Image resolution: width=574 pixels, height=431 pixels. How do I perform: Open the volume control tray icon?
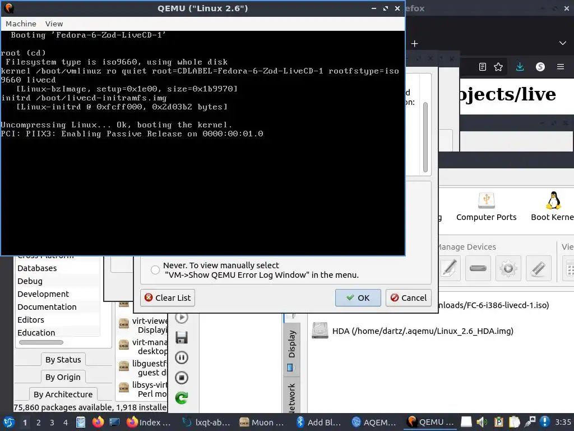coord(482,422)
